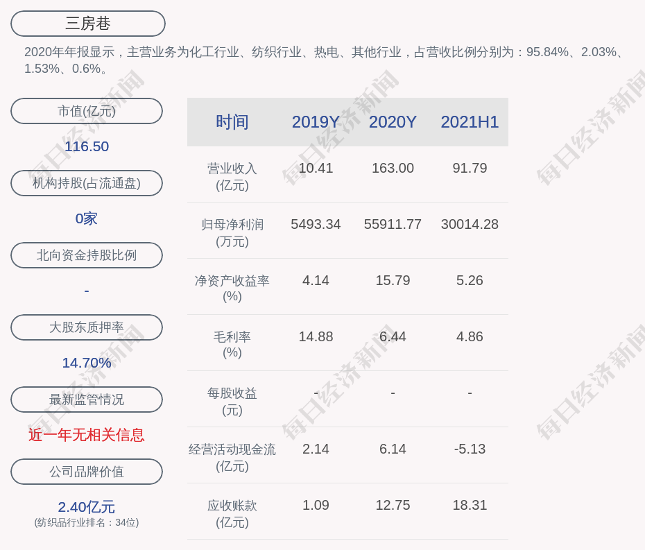This screenshot has width=645, height=550.
Task: Click ROE cell 5.26
Action: click(470, 281)
